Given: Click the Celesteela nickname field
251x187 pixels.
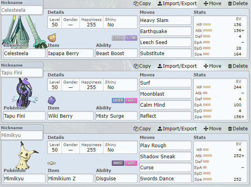Looking at the screenshot, I should coord(22,10).
